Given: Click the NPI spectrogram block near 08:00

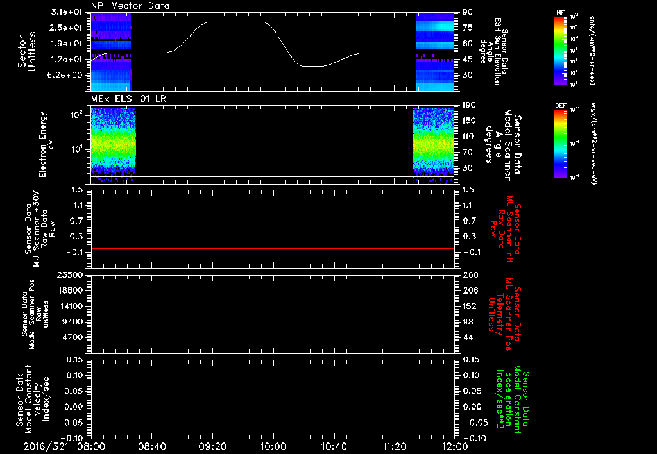Looking at the screenshot, I should tap(111, 52).
